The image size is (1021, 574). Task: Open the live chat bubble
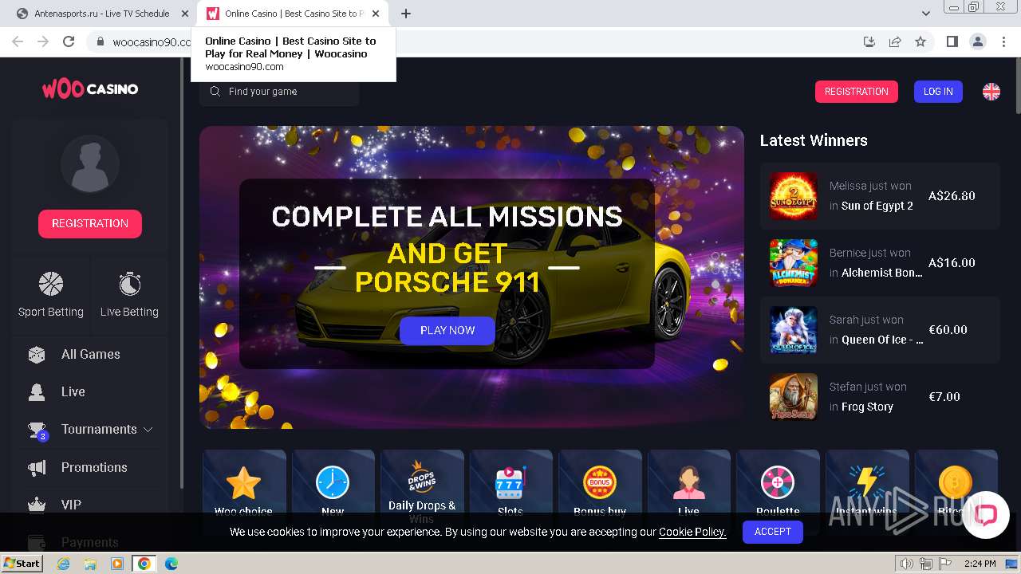pyautogui.click(x=986, y=514)
